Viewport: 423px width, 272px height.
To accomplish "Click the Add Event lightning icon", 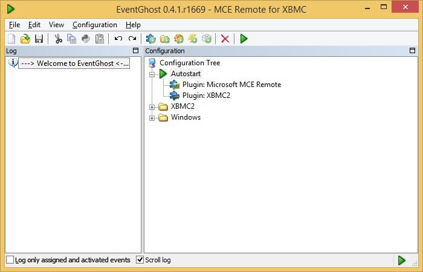I will [193, 39].
